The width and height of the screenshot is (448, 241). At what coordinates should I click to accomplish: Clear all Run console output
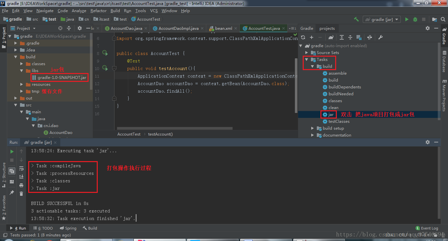coord(21,194)
